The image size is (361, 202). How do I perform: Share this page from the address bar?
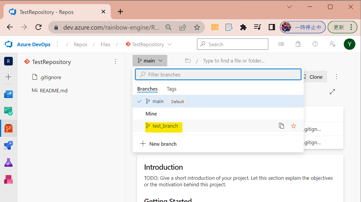point(183,28)
